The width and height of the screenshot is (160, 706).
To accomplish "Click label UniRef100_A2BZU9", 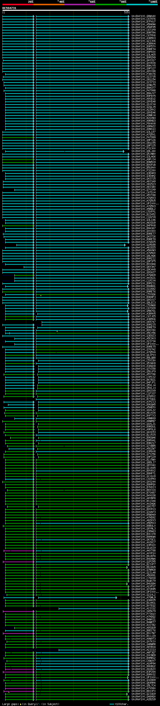I will coord(143,699).
